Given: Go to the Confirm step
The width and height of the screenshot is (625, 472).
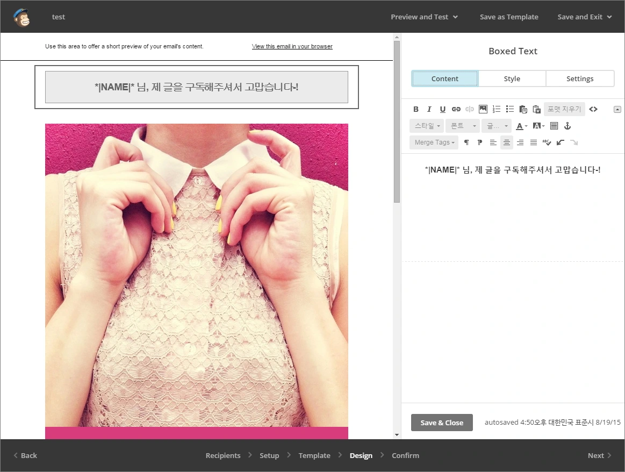Looking at the screenshot, I should tap(405, 455).
